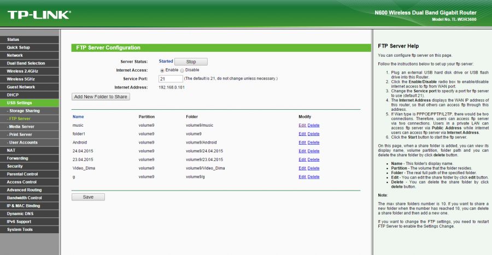Screen dimensions: 492x255
Task: Click the TP-LINK logo
Action: (x=38, y=15)
